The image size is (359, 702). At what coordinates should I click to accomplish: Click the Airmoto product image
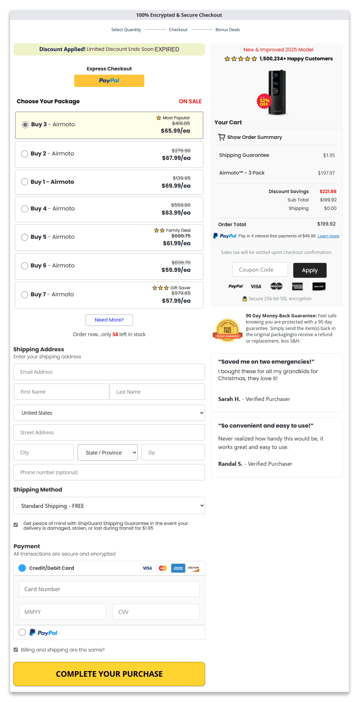[277, 92]
